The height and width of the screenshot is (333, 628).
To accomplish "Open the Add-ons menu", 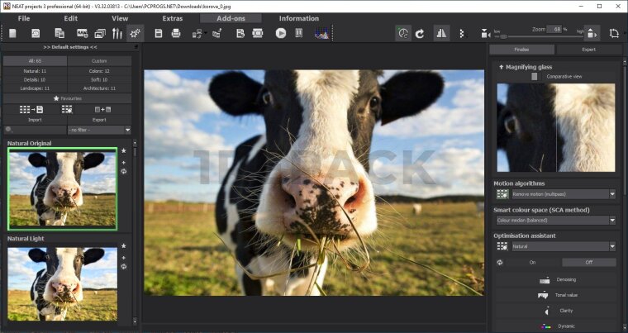I will [x=230, y=17].
